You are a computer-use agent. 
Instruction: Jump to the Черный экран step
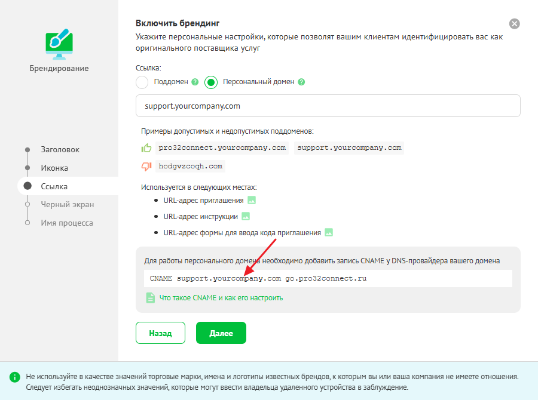click(67, 205)
